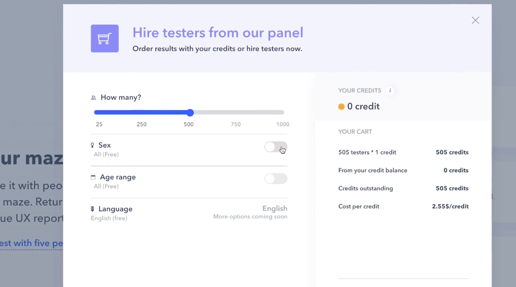Click the language icon beside Language
Image resolution: width=516 pixels, height=287 pixels.
(92, 209)
